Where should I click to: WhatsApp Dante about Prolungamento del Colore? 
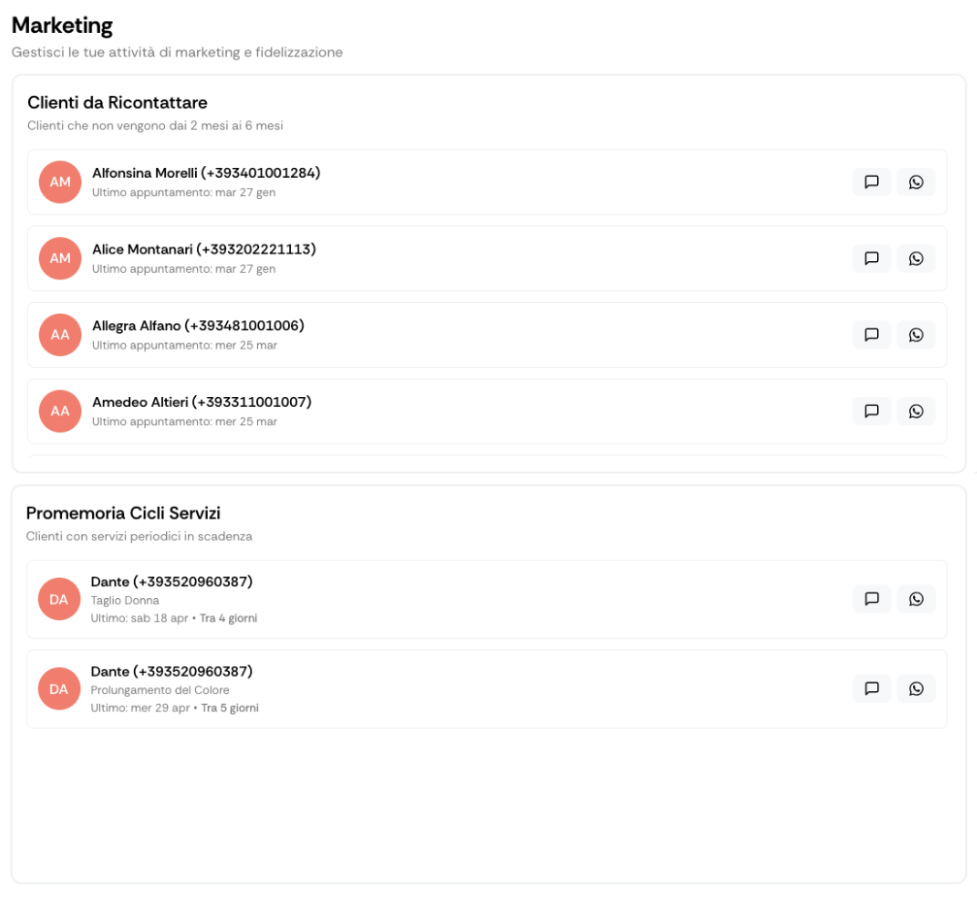[915, 689]
